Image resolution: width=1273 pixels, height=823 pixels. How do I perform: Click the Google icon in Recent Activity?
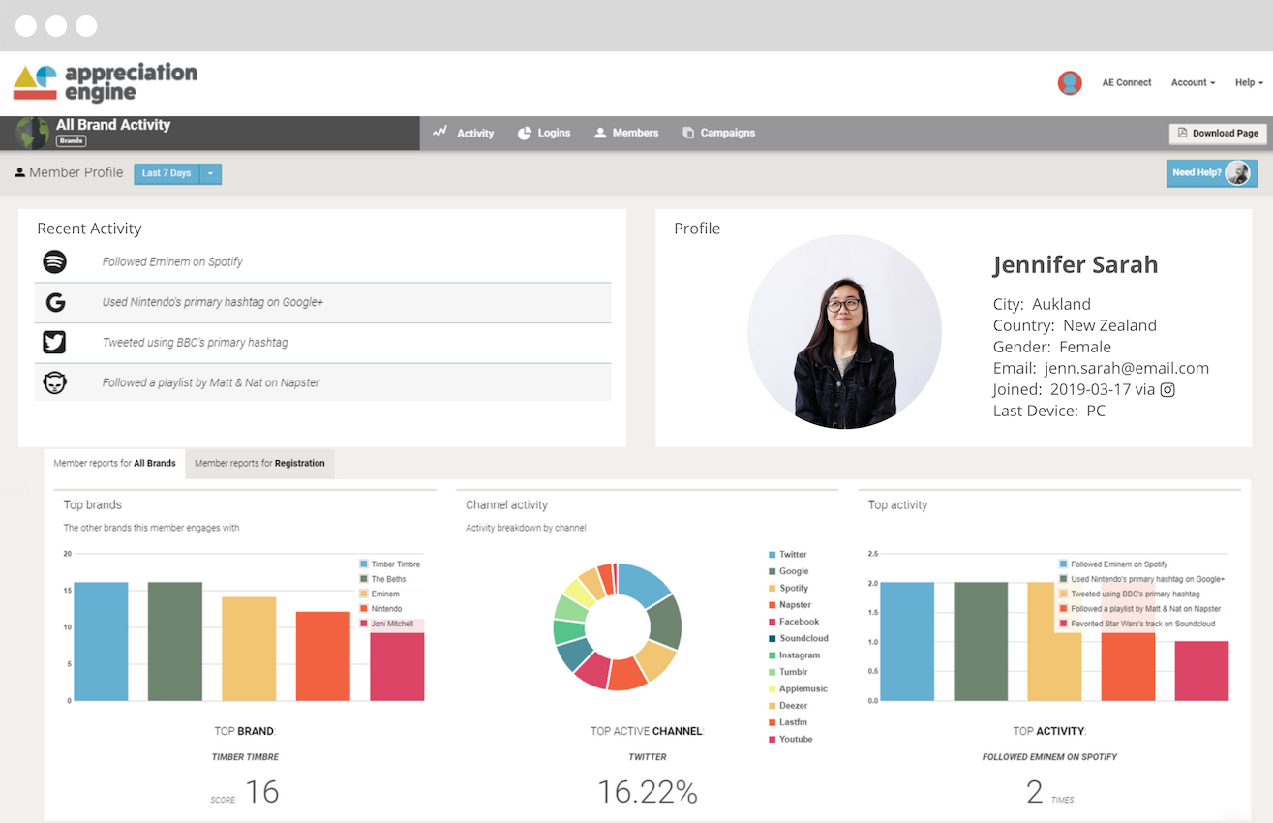pos(55,302)
